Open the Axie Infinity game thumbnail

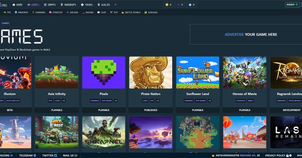tap(57, 72)
